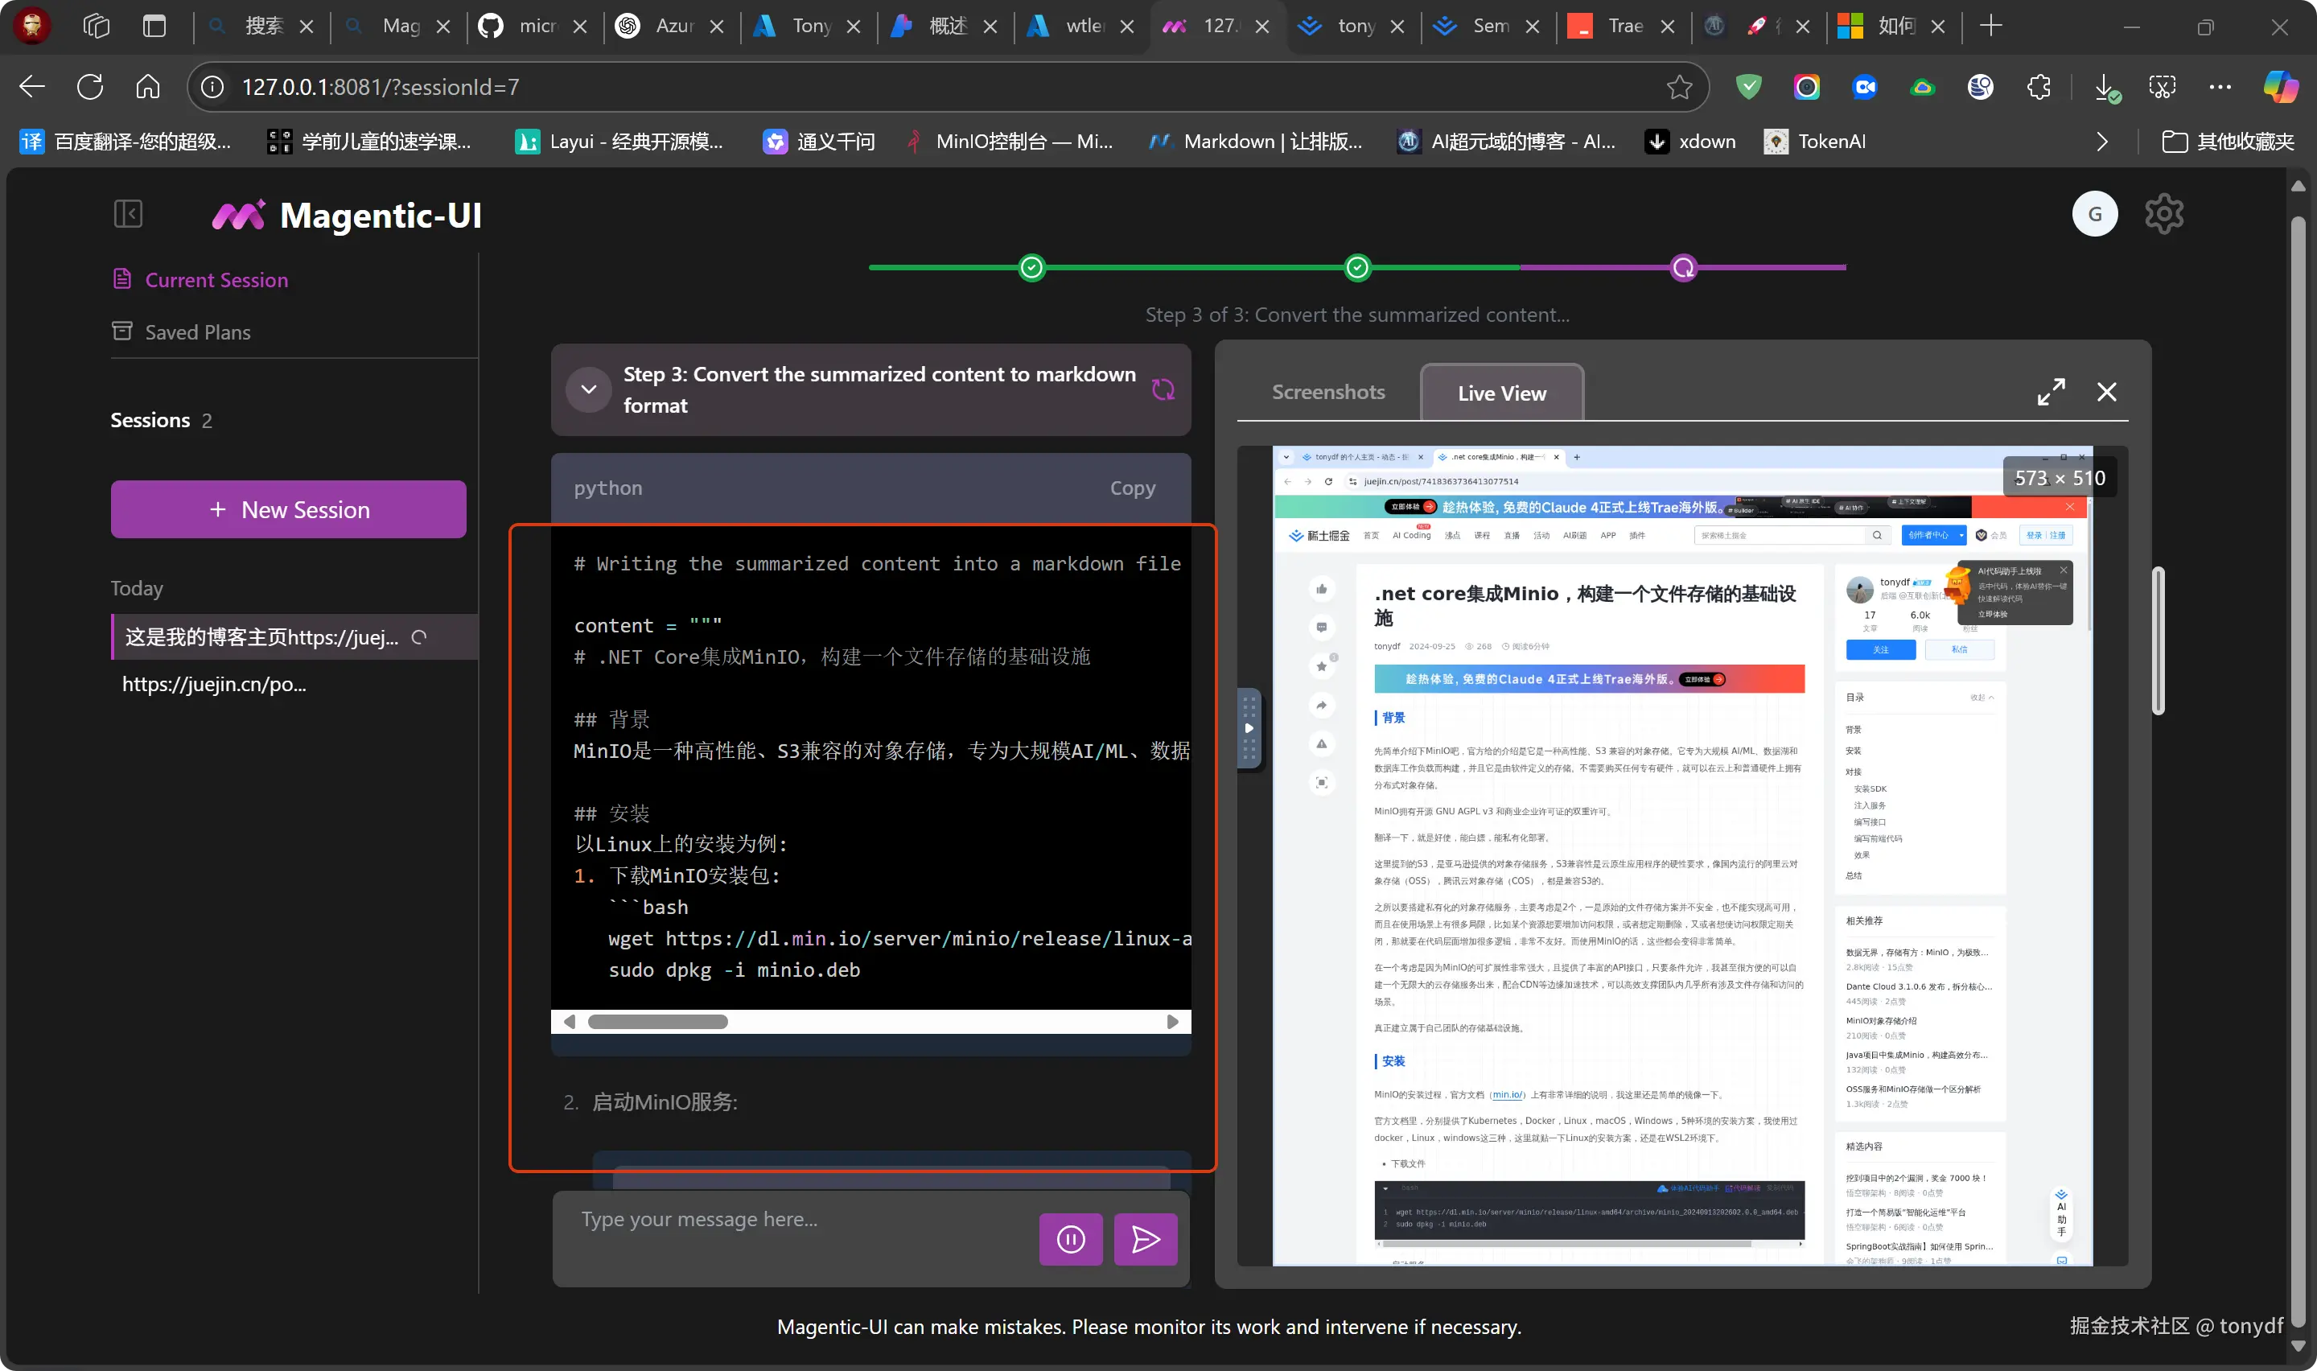
Task: Expand Live View to fullscreen
Action: 2050,392
